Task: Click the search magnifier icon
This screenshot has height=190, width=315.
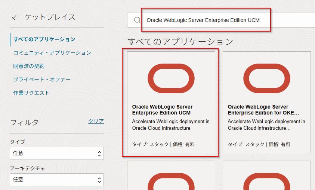Action: [x=137, y=20]
